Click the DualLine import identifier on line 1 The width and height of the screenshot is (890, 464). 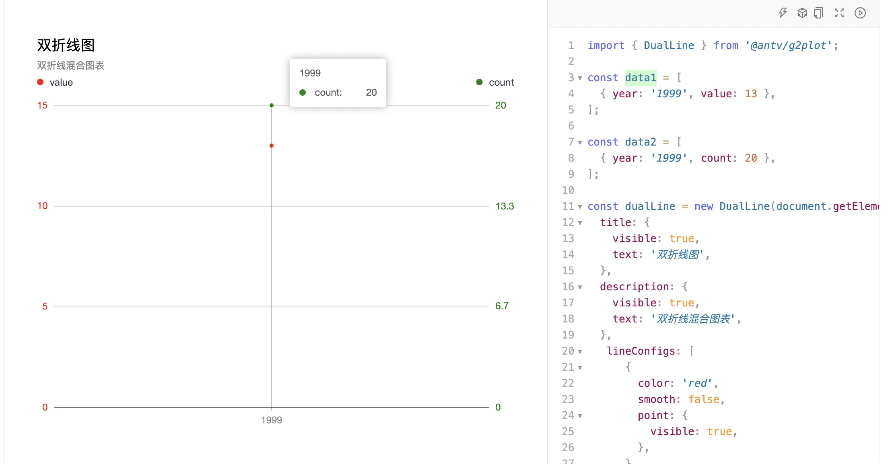click(x=669, y=45)
